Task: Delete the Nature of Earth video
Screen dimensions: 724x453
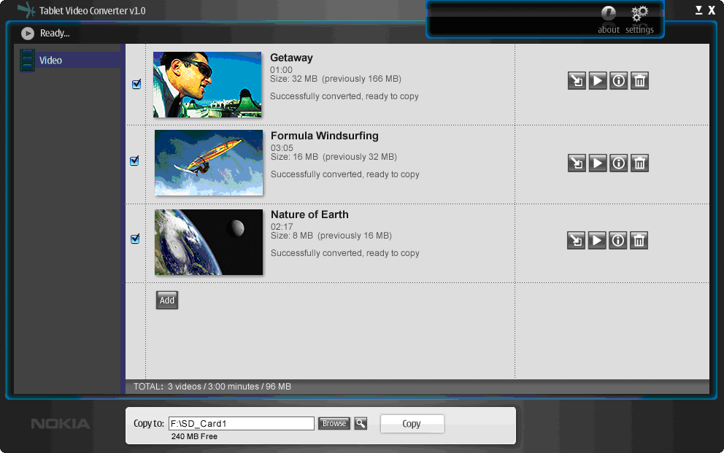Action: [639, 241]
